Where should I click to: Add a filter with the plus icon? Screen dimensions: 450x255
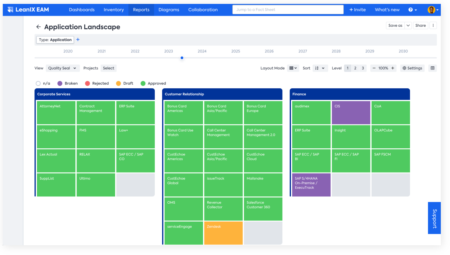[78, 40]
